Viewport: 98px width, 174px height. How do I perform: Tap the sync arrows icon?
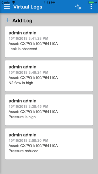tap(78, 7)
